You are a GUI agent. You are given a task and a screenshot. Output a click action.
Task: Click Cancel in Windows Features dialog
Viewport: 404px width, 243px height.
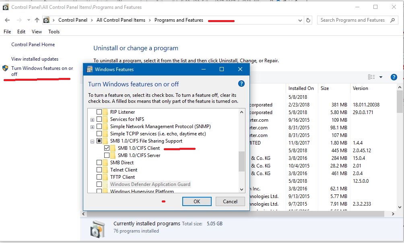tap(230, 201)
